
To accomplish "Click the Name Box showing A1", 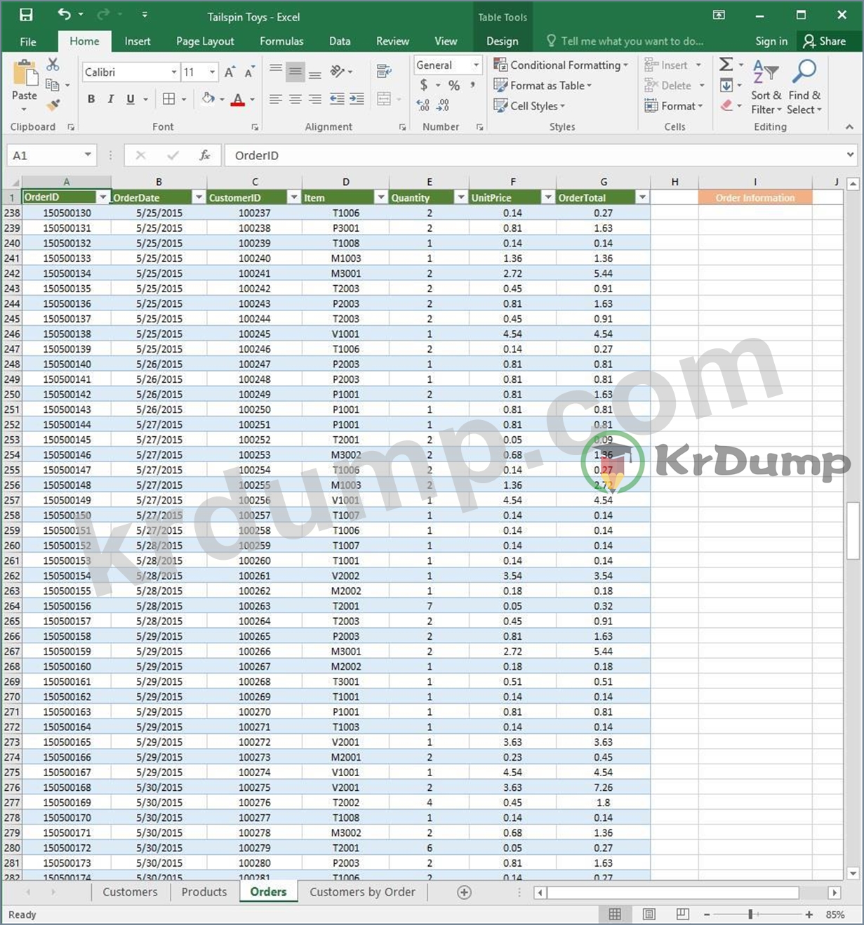I will pyautogui.click(x=51, y=155).
